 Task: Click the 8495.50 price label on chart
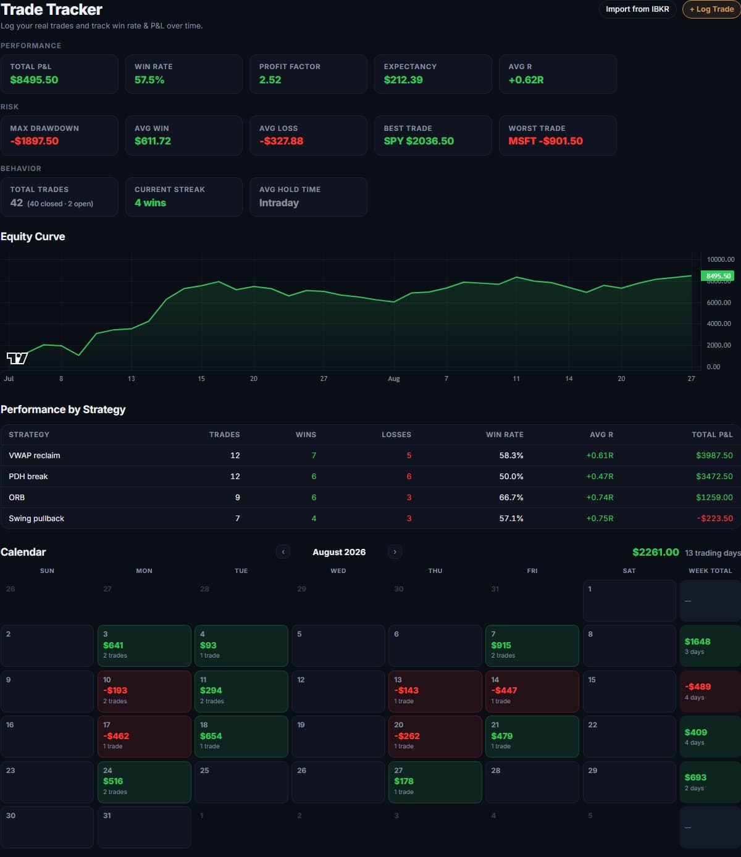pos(718,276)
